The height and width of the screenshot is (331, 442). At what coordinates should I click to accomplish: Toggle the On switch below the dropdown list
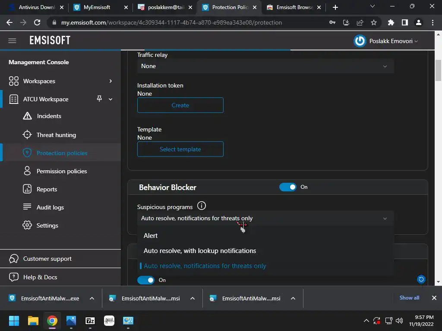[x=146, y=280]
